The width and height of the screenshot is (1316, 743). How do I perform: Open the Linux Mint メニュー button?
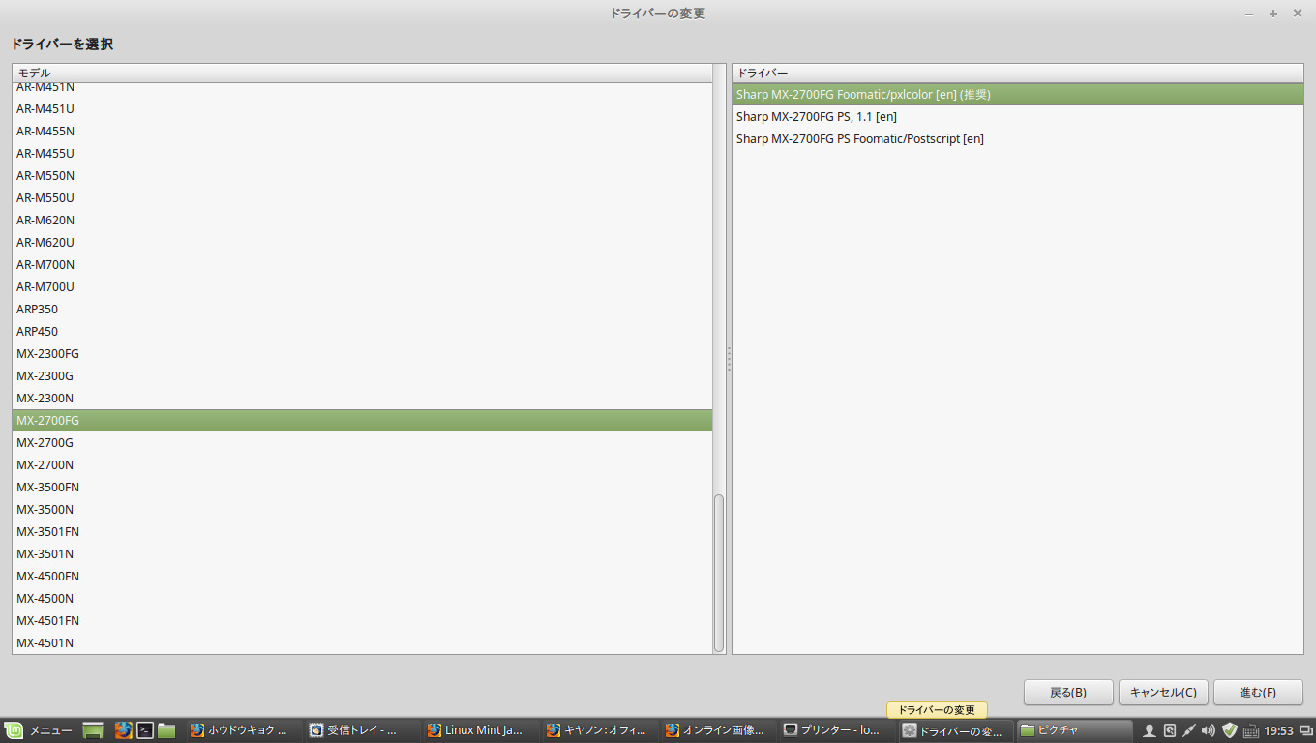pyautogui.click(x=39, y=730)
